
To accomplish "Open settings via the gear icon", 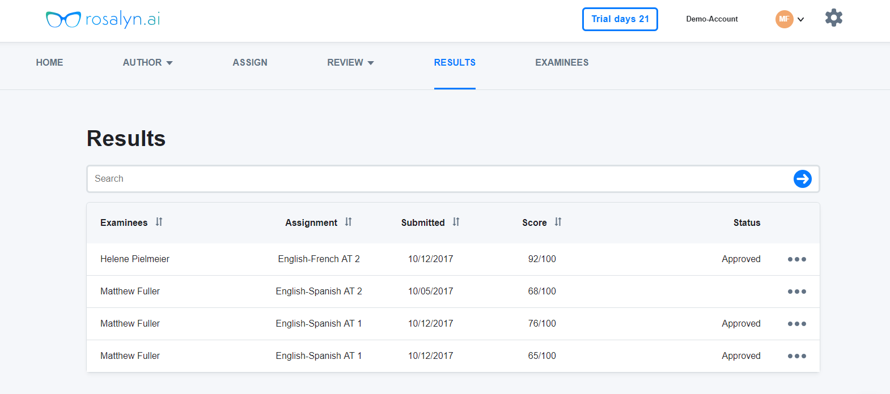I will pyautogui.click(x=833, y=18).
